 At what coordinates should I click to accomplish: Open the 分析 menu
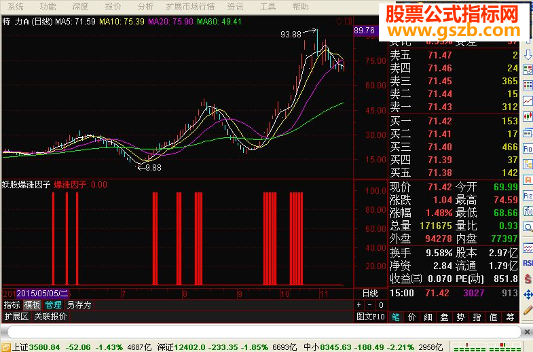146,7
